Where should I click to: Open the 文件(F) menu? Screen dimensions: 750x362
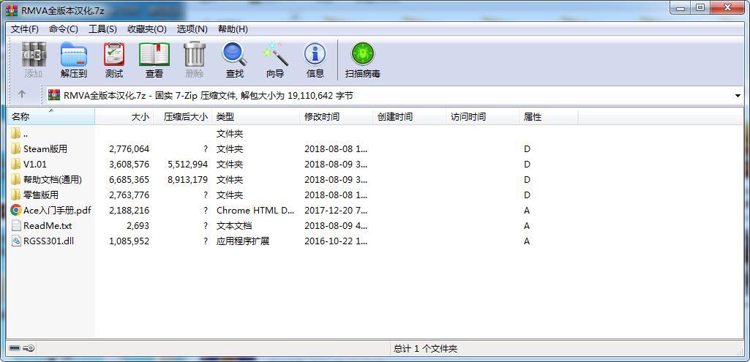24,29
